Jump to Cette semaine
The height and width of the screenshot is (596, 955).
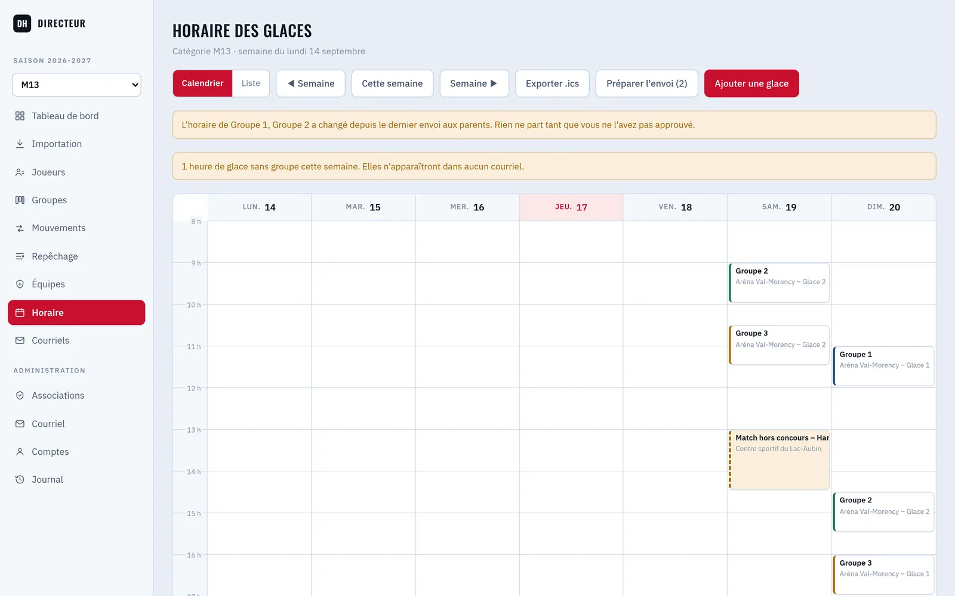tap(392, 83)
